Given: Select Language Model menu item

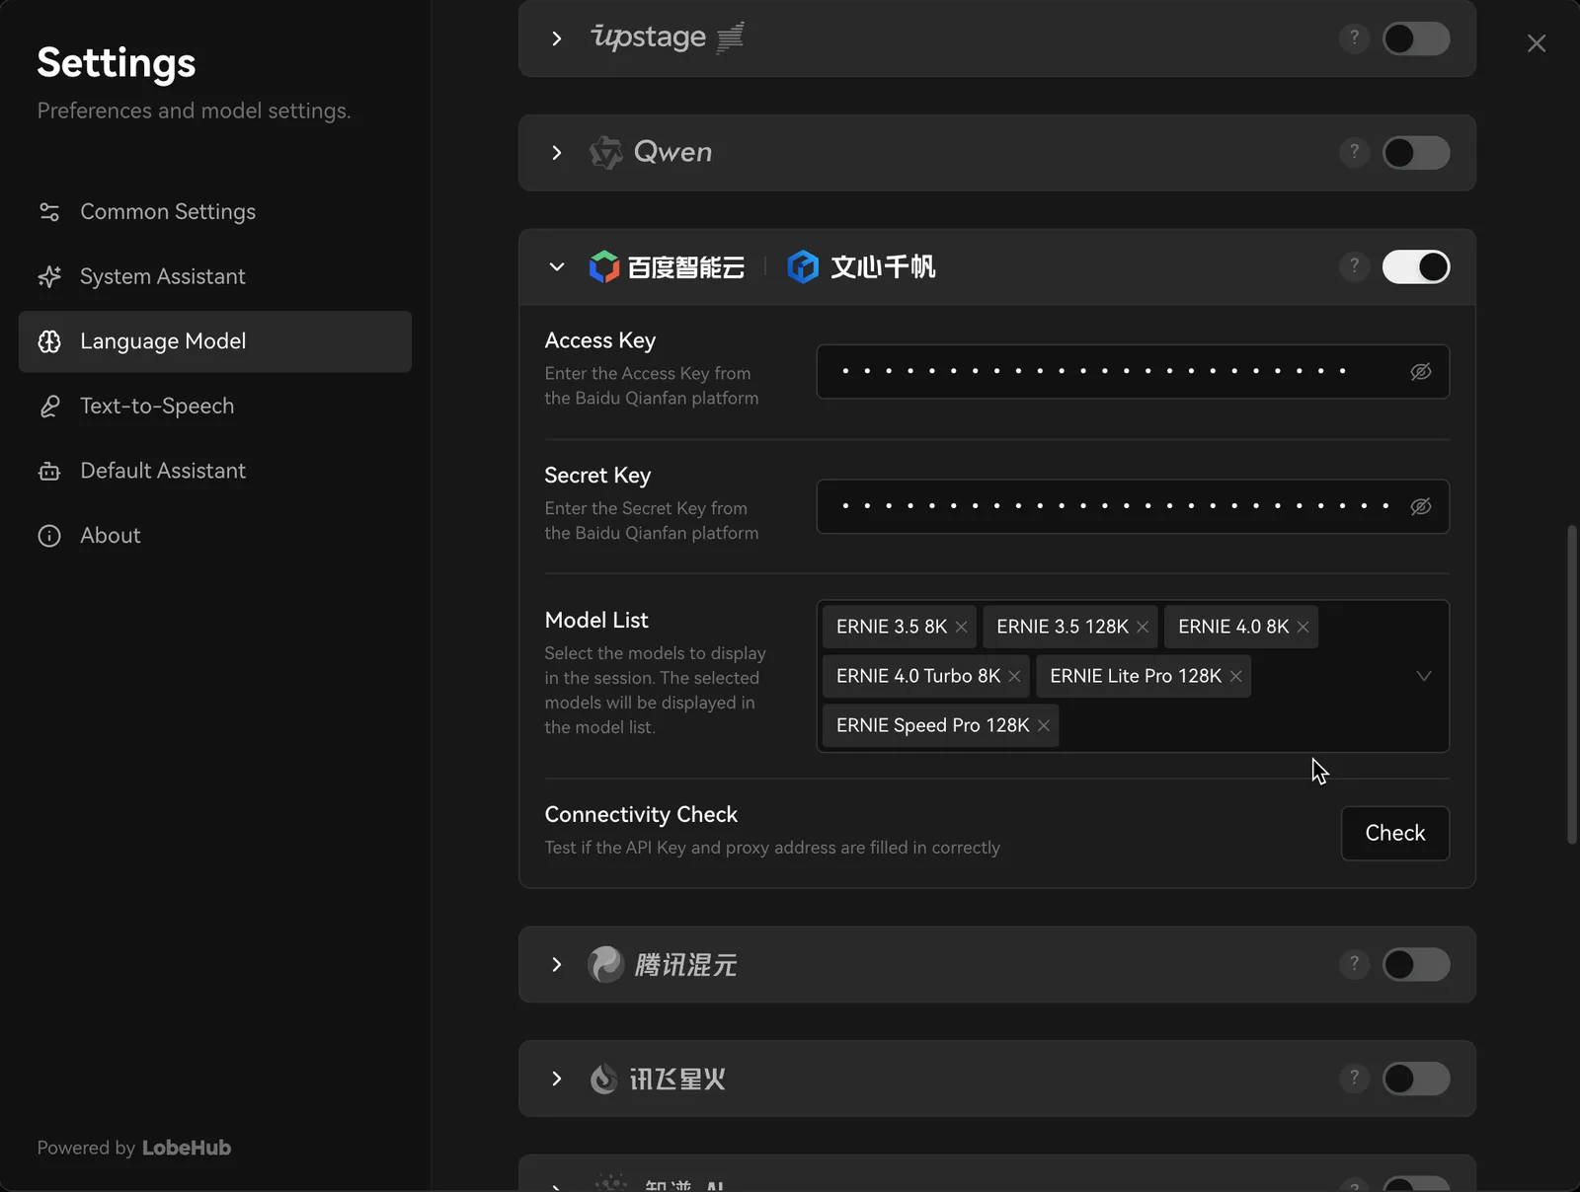Looking at the screenshot, I should click(215, 341).
